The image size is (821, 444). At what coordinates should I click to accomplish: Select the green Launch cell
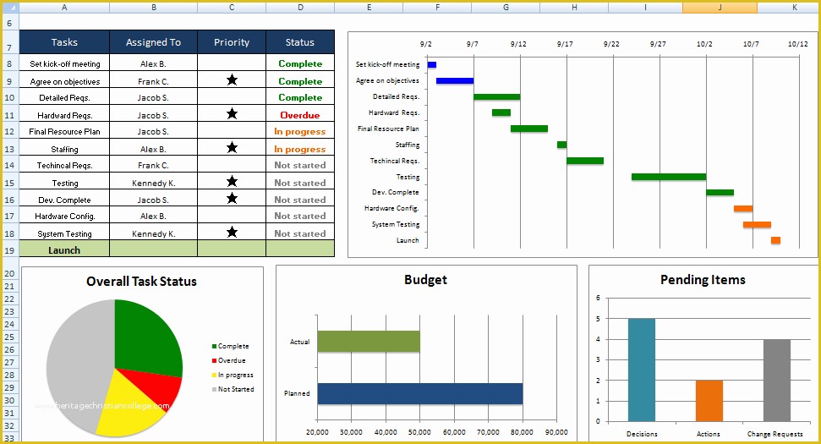(x=64, y=249)
